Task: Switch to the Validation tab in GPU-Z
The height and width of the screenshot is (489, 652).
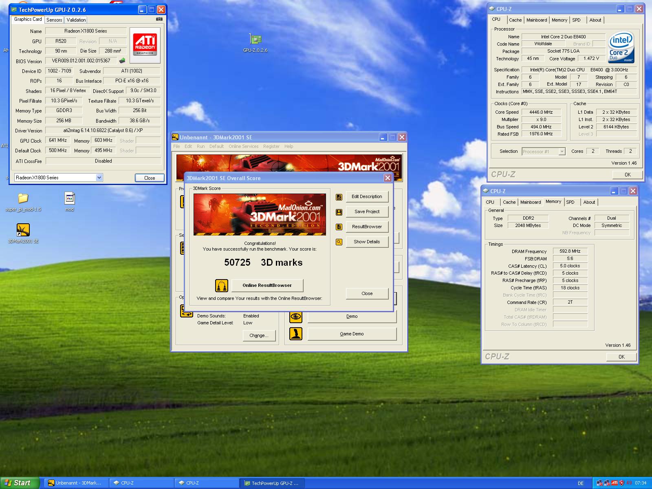Action: click(76, 20)
